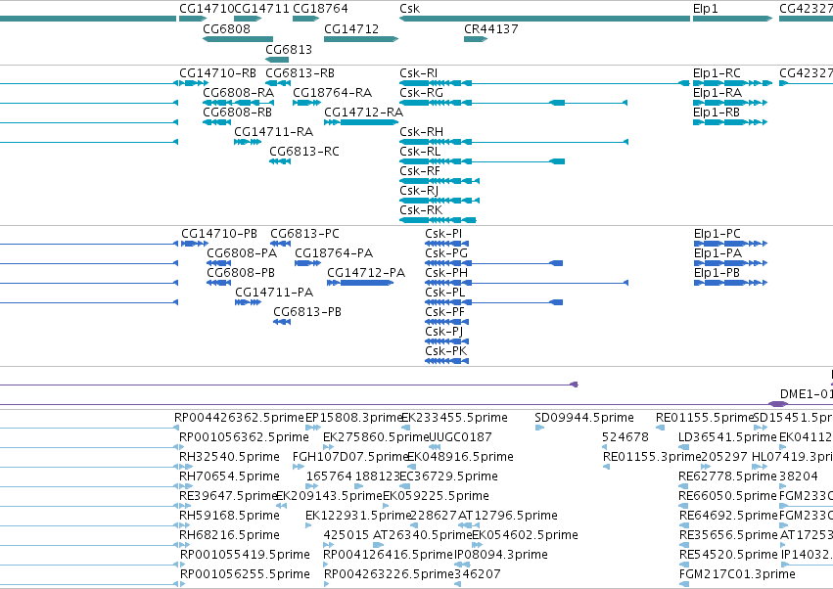Click the CG6813-RC transcript
Screen dimensions: 833x589
(280, 161)
